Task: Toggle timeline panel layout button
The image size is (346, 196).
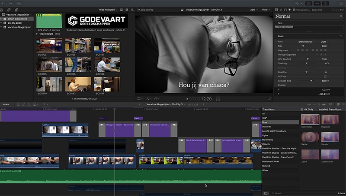Action: tap(317, 3)
